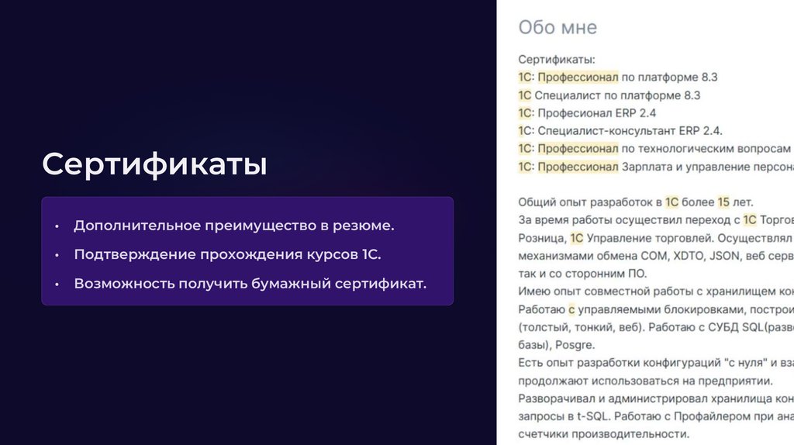794x445 pixels.
Task: Click line 'Имею опыт совместной работы'
Action: 656,291
